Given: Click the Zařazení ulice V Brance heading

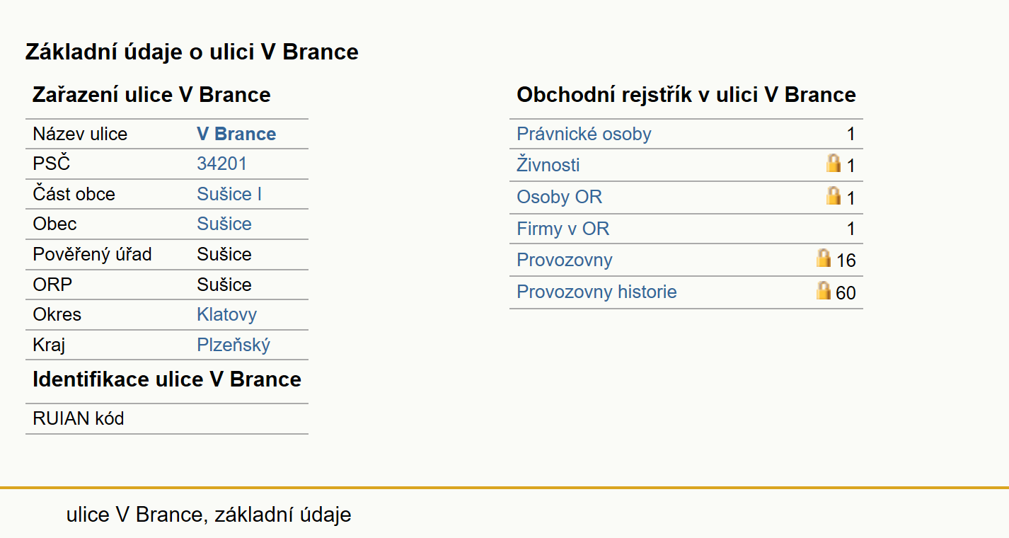Looking at the screenshot, I should click(x=151, y=95).
